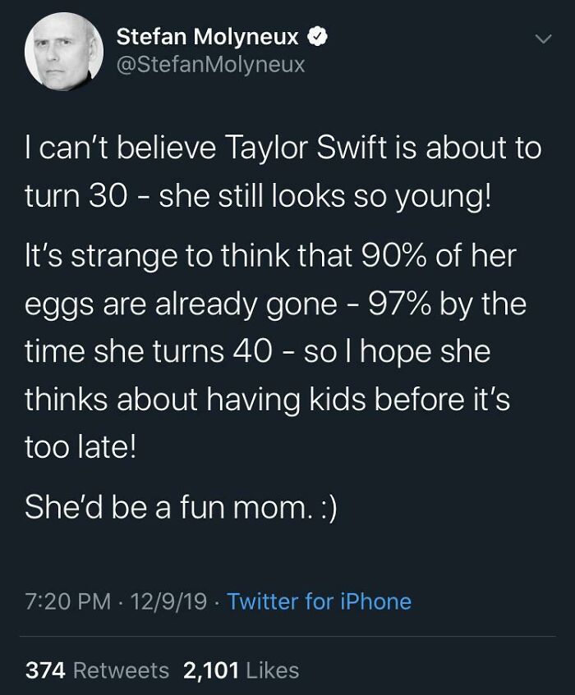Click the 12/9/19 date
Viewport: 575px width, 695px height.
point(168,601)
